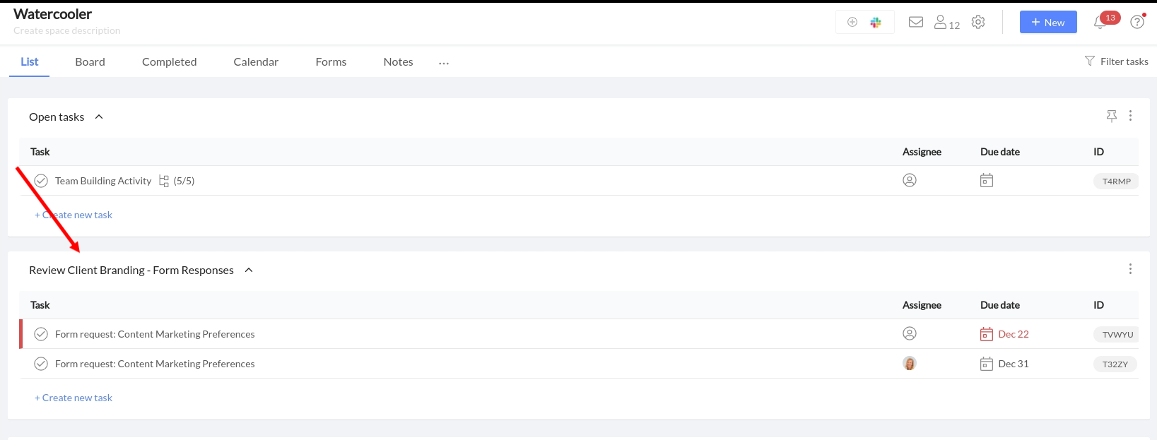Image resolution: width=1157 pixels, height=440 pixels.
Task: Collapse Review Client Branding - Form Responses section
Action: coord(249,270)
